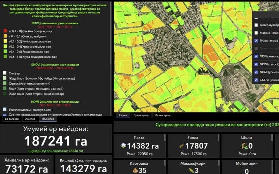Toggle the NDWI layer checkbox

pos(256,64)
